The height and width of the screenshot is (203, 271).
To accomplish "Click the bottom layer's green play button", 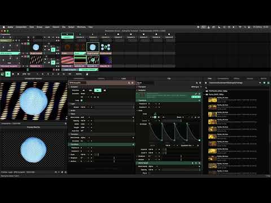I will pyautogui.click(x=53, y=63).
